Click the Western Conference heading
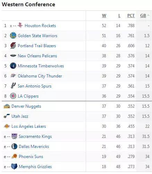152x174 pixels. (28, 5)
